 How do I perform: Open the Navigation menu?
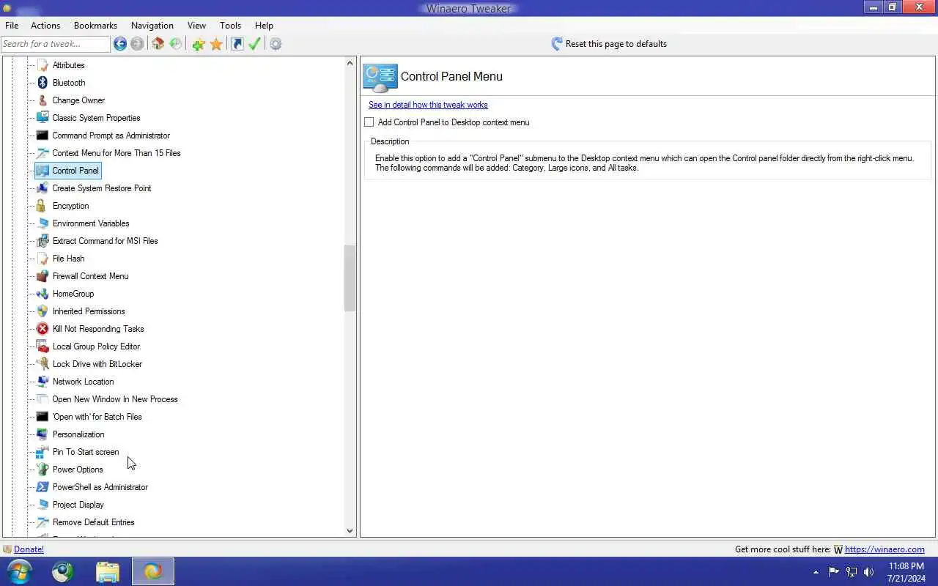tap(152, 25)
